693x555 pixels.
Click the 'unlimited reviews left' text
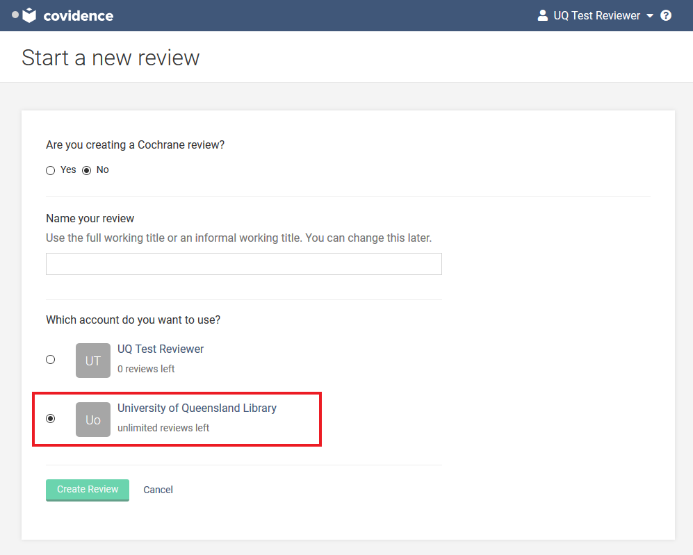[x=163, y=428]
